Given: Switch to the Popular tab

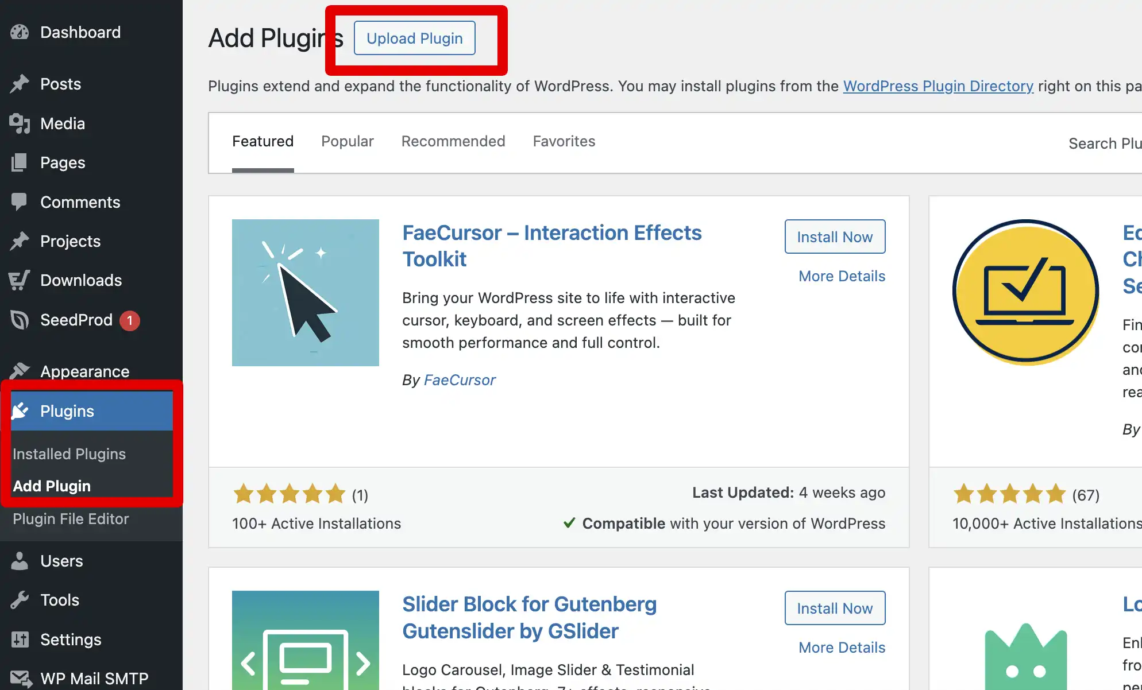Looking at the screenshot, I should pyautogui.click(x=347, y=141).
